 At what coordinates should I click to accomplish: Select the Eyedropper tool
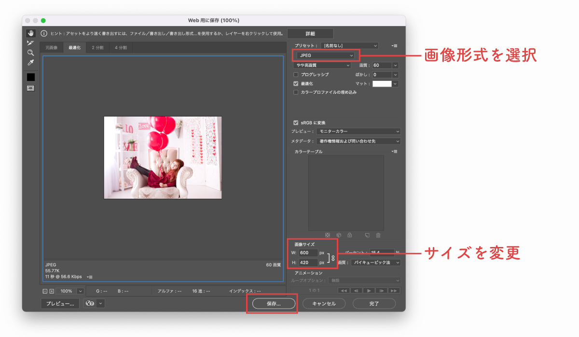tap(31, 63)
